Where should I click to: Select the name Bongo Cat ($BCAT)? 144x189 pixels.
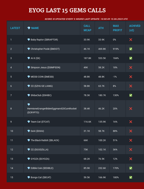point(41,177)
